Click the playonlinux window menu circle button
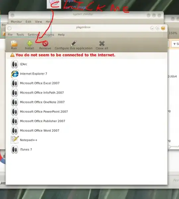This screenshot has width=179, height=199. coord(9,28)
